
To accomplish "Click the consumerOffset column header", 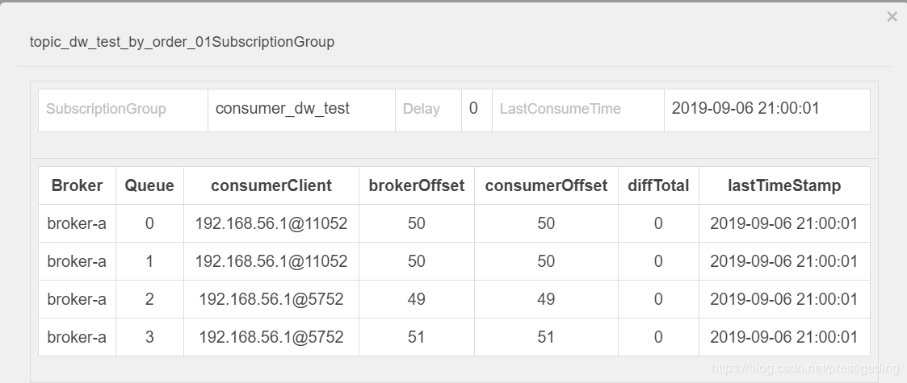I will [x=546, y=185].
